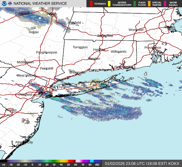Screen dimensions: 182x167
Task: Click the Worcester city label
Action: click(x=136, y=30)
